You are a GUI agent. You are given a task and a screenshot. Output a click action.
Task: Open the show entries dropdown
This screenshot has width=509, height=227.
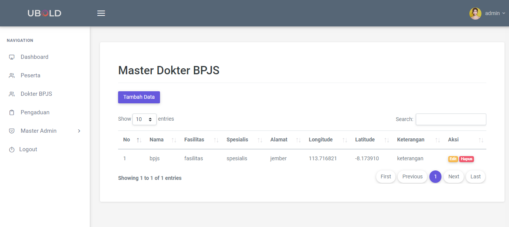(145, 119)
